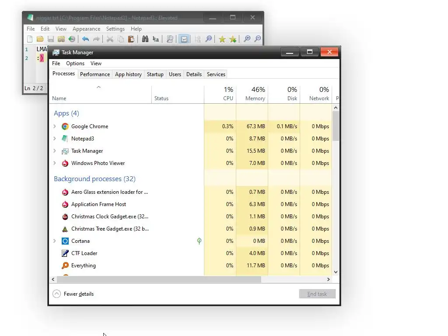Screen dimensions: 448x336
Task: Open the Appearance menu in Notepad3
Action: pyautogui.click(x=86, y=29)
